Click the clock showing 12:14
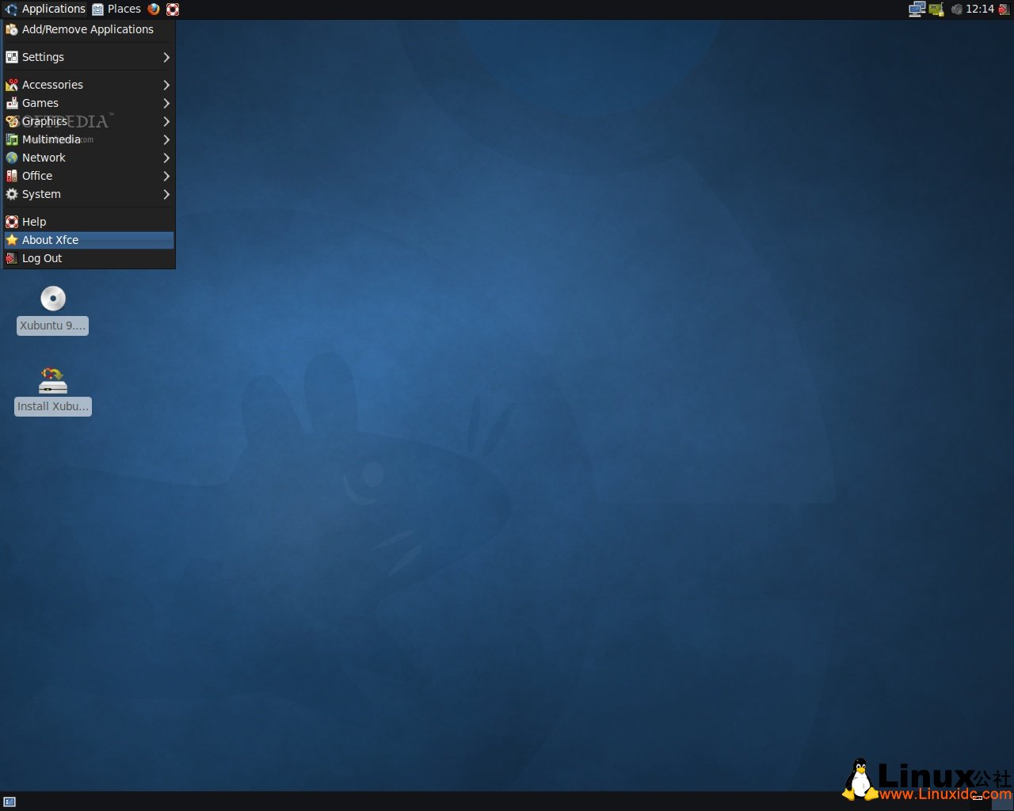1014x811 pixels. coord(980,9)
